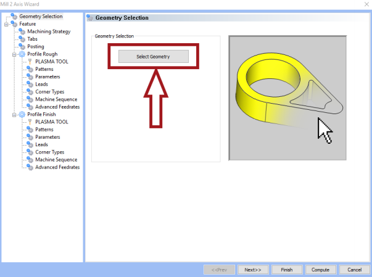Viewport: 372px width, 277px height.
Task: Click gear icon beside Profile Rough Corner Types
Action: pyautogui.click(x=30, y=92)
